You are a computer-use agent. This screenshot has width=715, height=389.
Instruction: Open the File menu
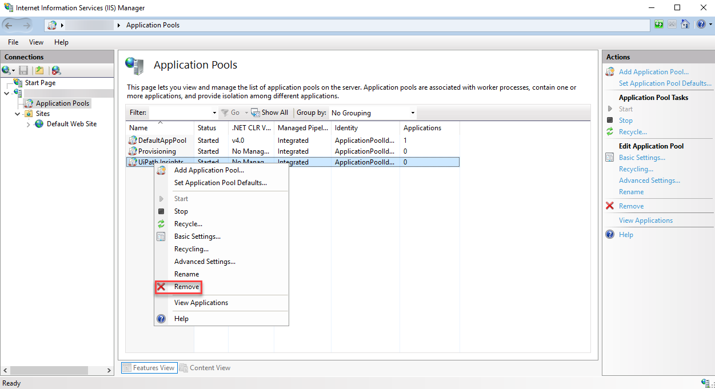13,42
